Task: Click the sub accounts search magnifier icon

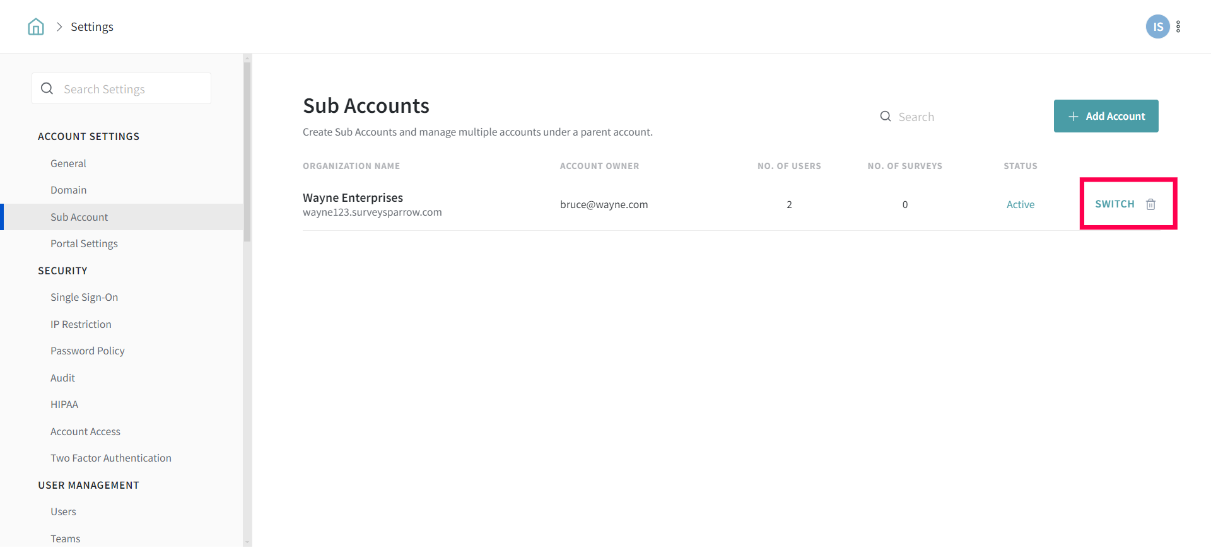Action: pos(886,117)
